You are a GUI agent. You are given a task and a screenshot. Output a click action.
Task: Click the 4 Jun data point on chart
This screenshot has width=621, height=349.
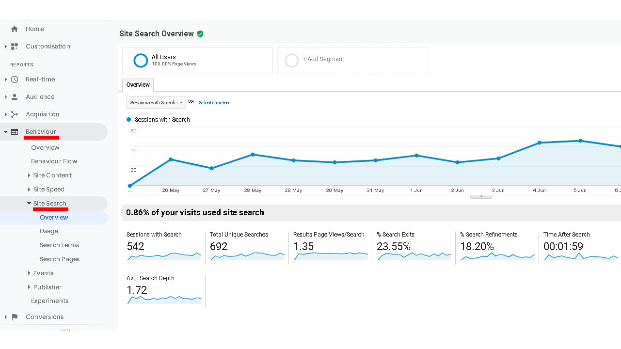click(x=539, y=143)
